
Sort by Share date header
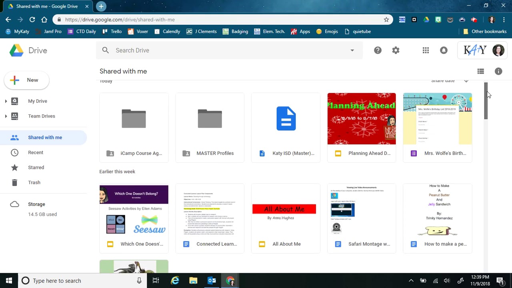click(x=443, y=81)
